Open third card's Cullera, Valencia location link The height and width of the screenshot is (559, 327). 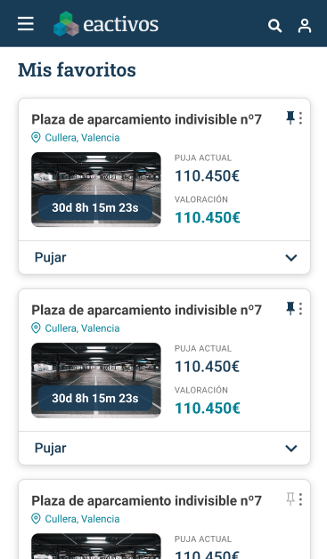pos(82,519)
